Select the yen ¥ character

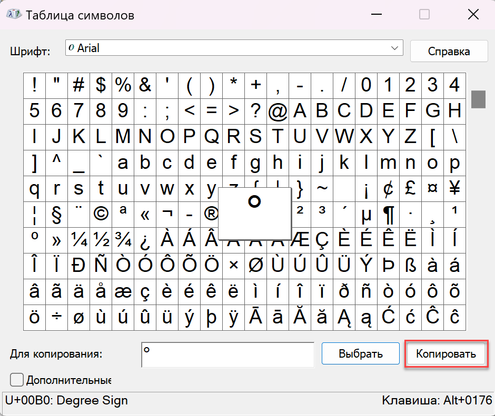(x=454, y=188)
